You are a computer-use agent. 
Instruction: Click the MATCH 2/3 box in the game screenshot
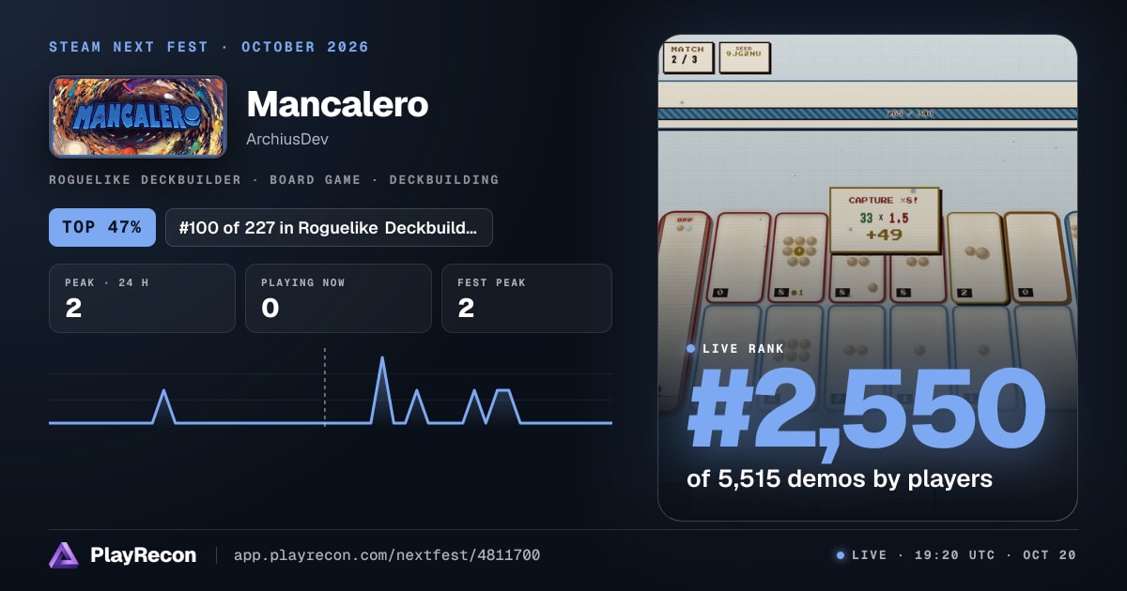[688, 56]
